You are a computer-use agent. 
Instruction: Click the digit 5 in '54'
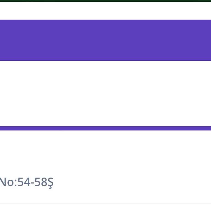pos(21,182)
